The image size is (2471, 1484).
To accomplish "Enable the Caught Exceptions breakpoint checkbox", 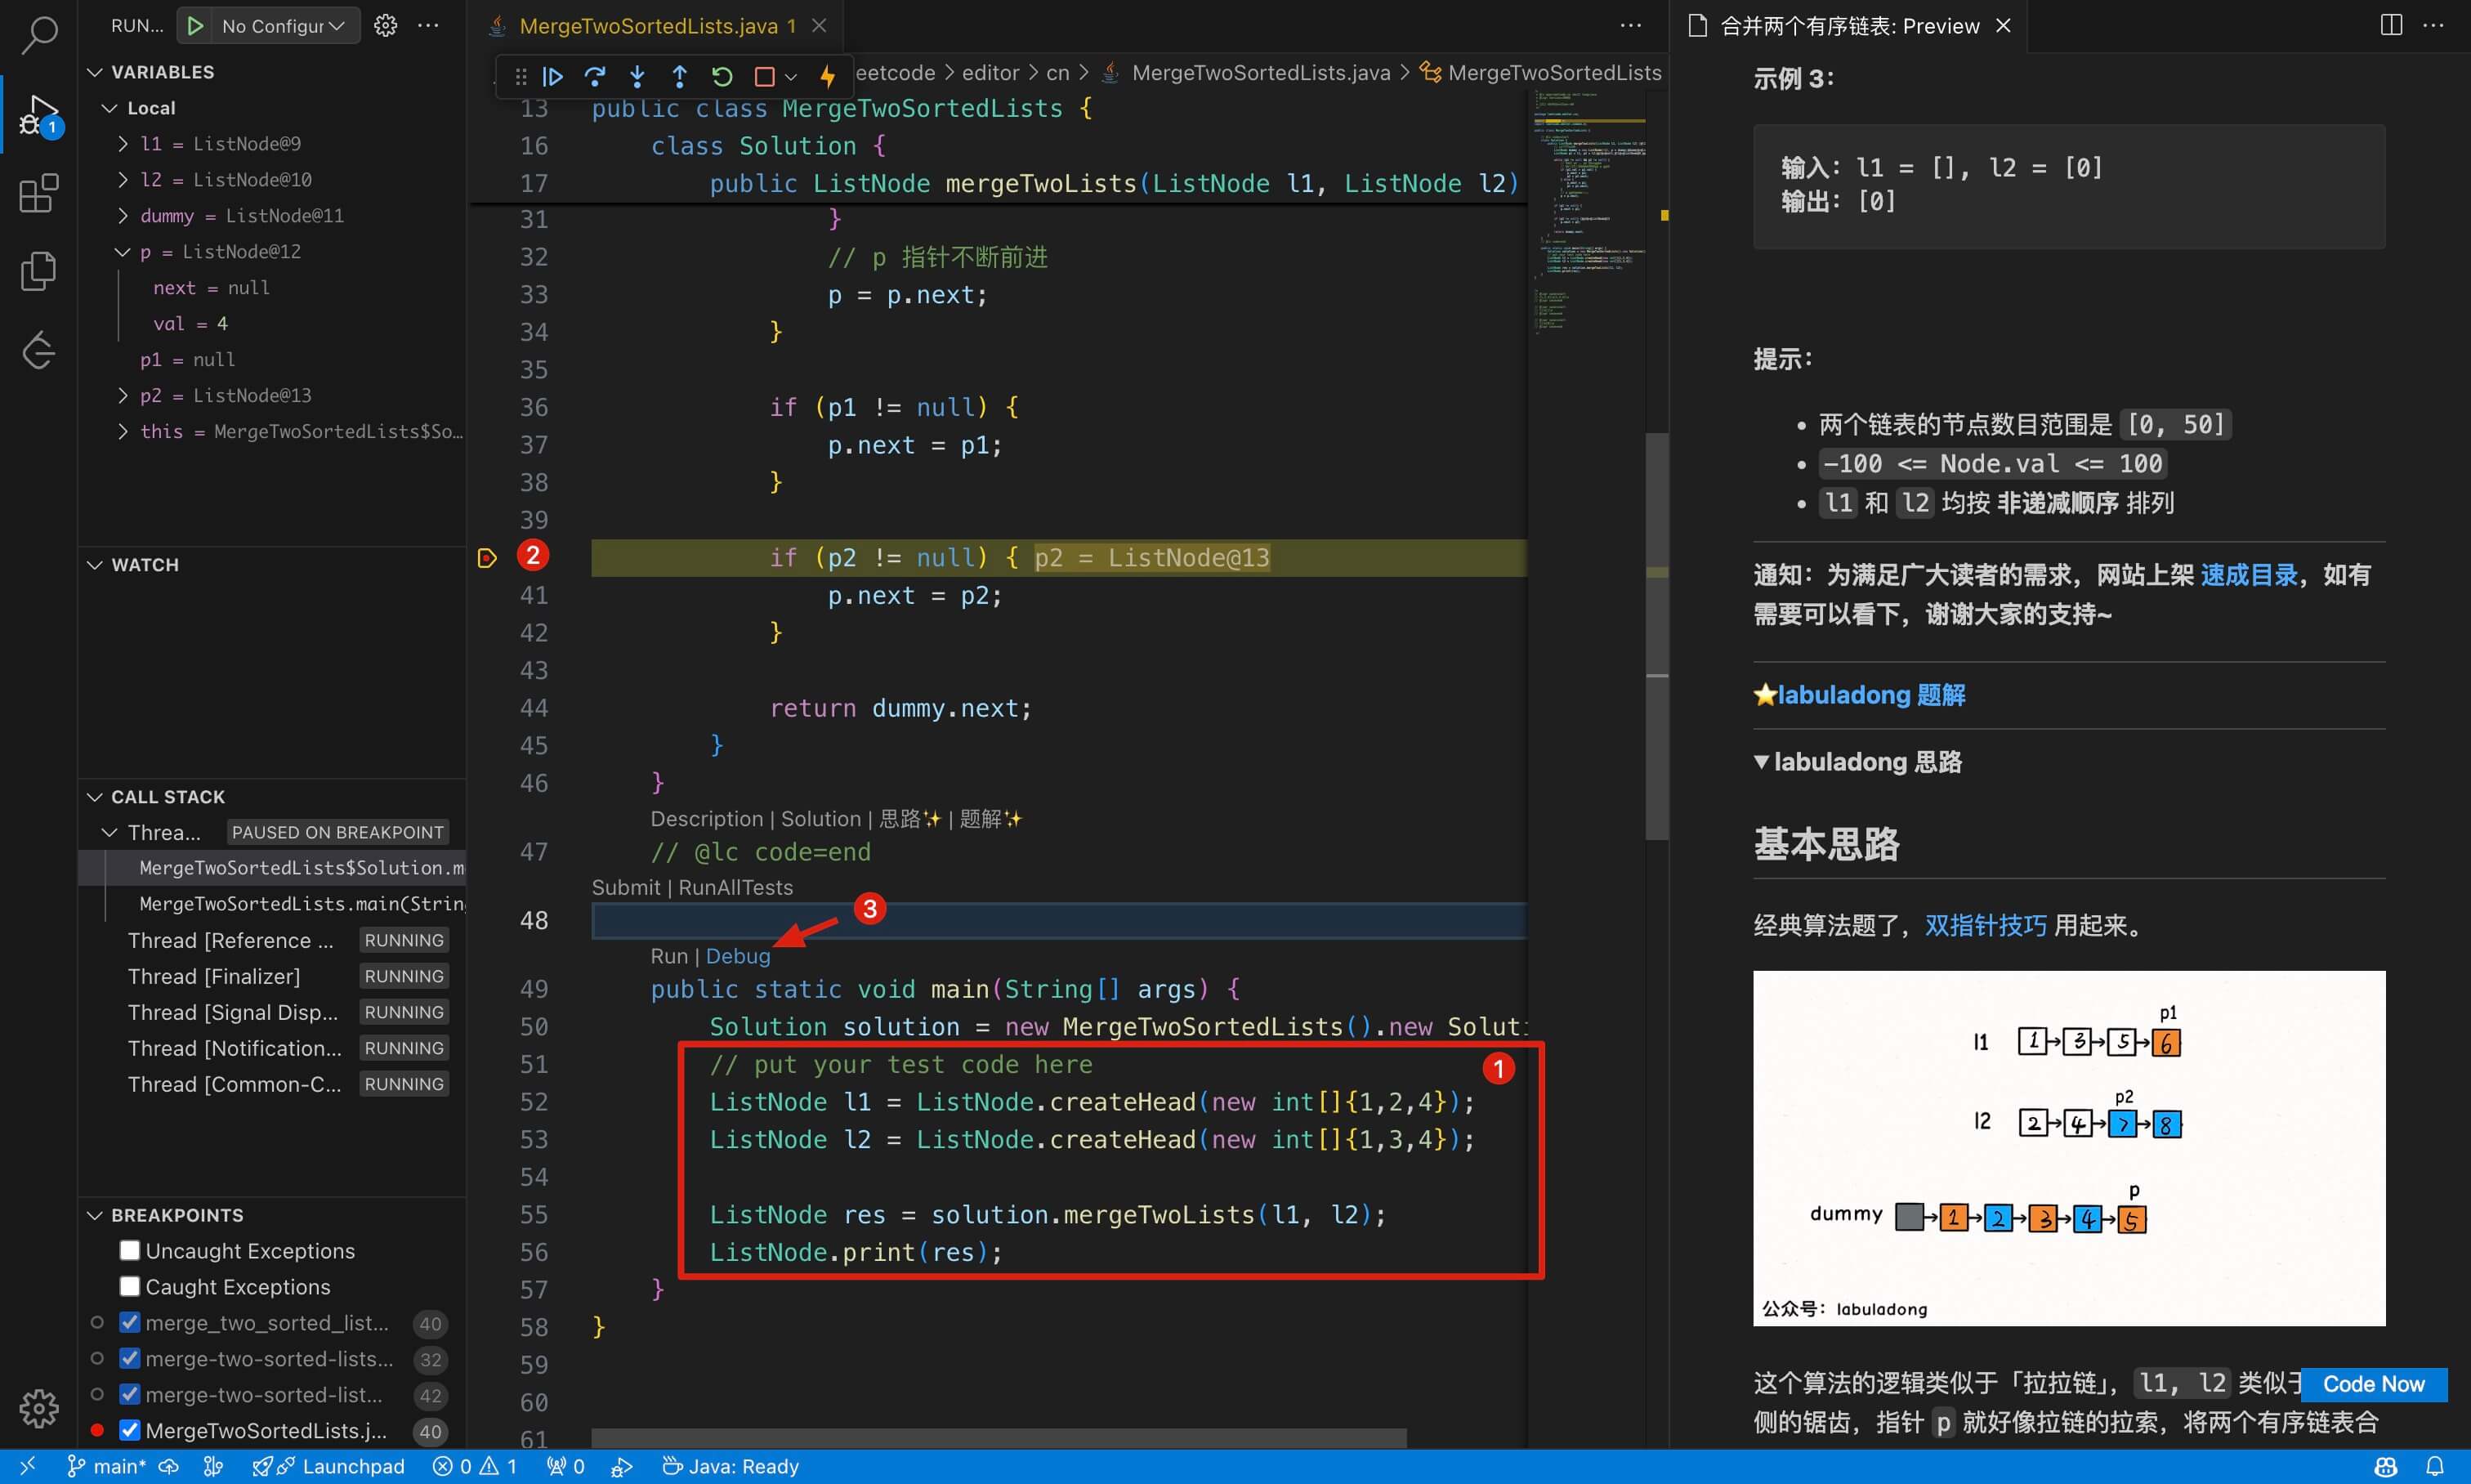I will [x=129, y=1286].
